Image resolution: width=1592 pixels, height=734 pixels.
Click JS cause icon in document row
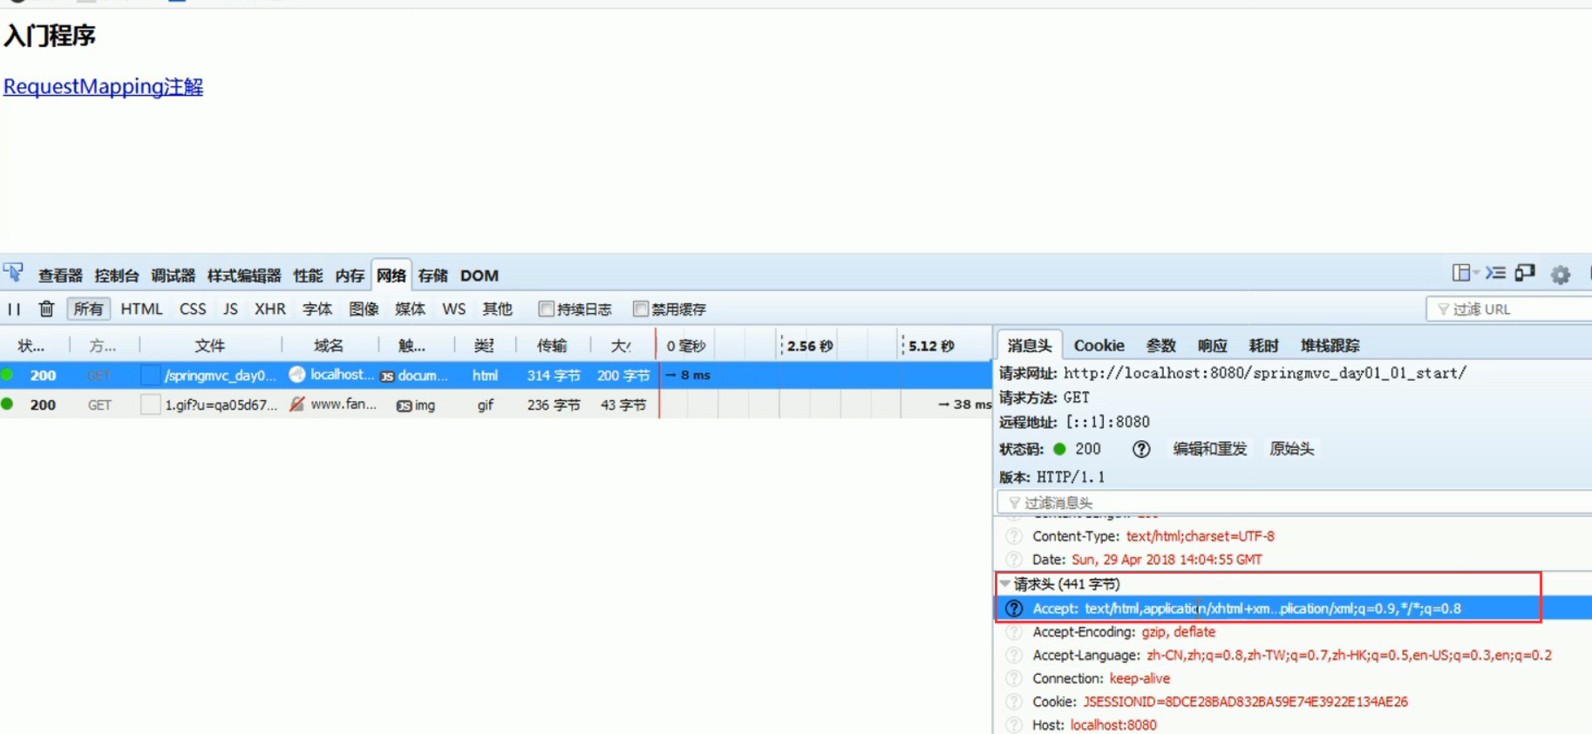(x=387, y=376)
